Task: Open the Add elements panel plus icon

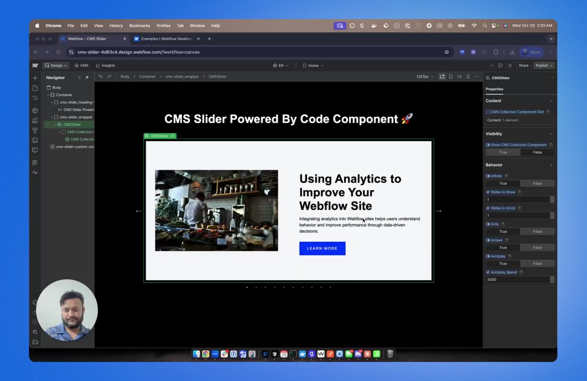Action: pyautogui.click(x=35, y=78)
